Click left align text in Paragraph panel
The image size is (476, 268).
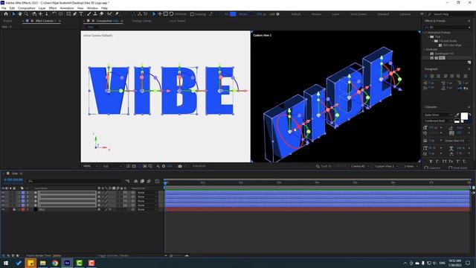pos(426,76)
